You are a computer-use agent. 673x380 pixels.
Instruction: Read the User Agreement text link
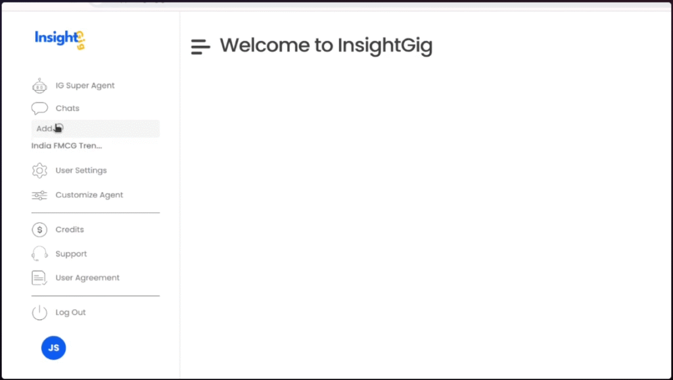[87, 278]
